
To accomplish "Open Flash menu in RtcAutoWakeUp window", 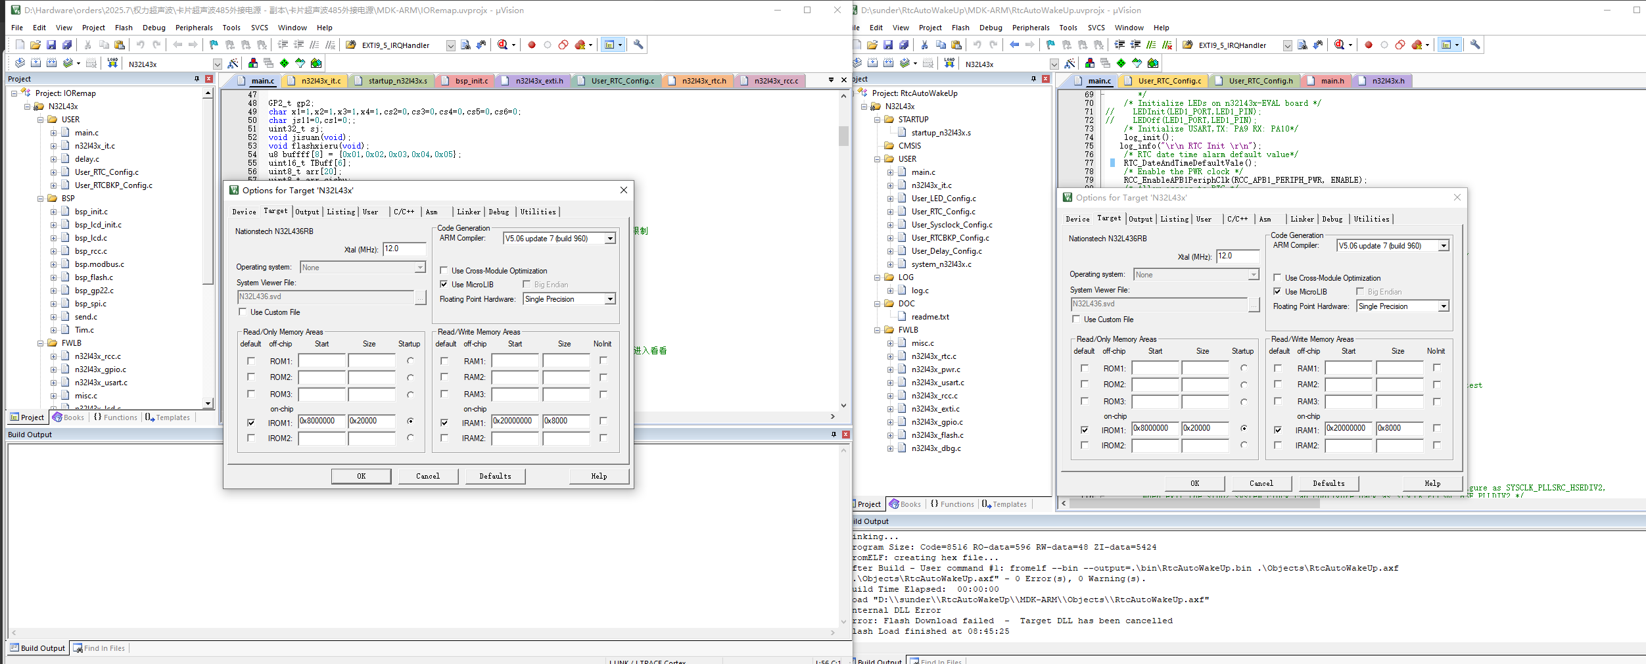I will pos(960,28).
